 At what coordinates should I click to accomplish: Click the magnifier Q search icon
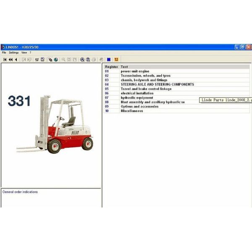pos(82,60)
